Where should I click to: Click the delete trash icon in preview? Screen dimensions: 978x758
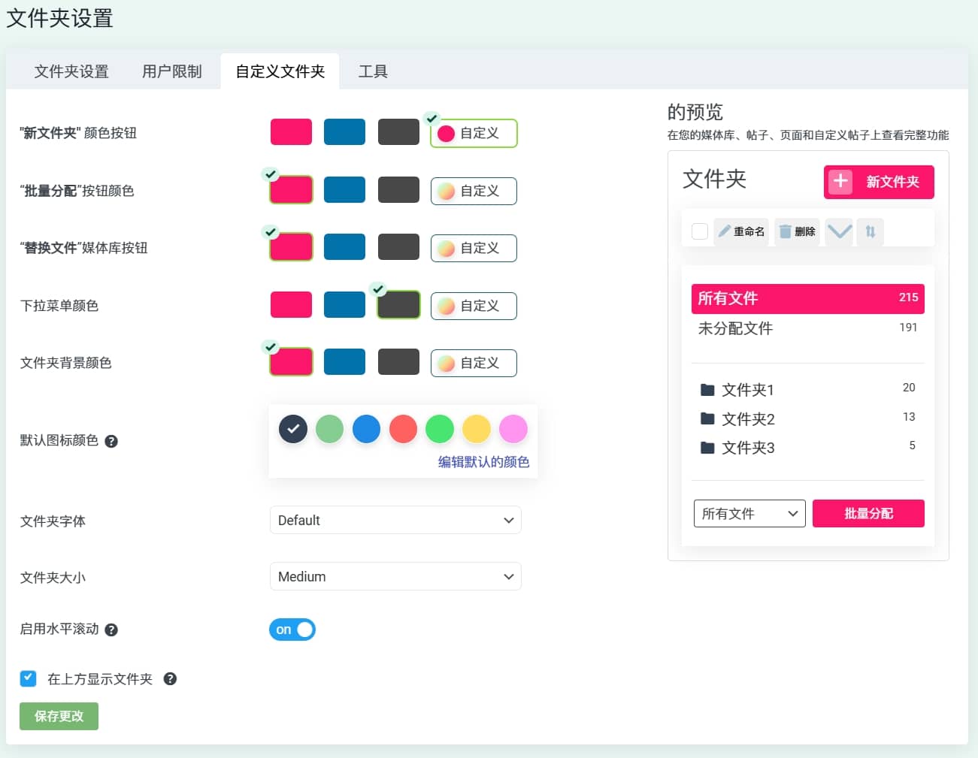tap(785, 231)
